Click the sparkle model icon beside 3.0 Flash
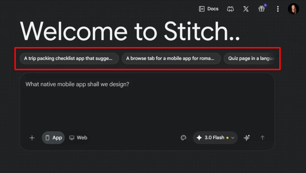 tap(199, 137)
